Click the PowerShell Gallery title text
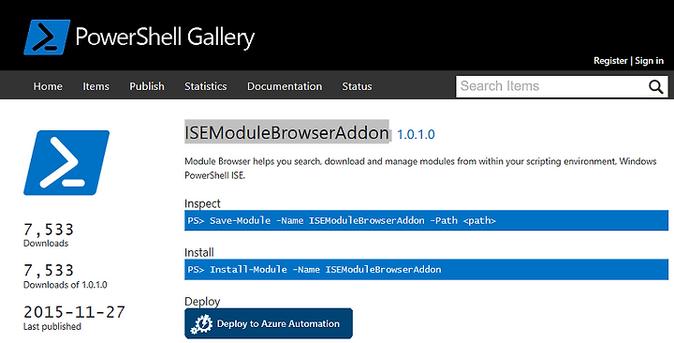This screenshot has height=343, width=674. [165, 37]
